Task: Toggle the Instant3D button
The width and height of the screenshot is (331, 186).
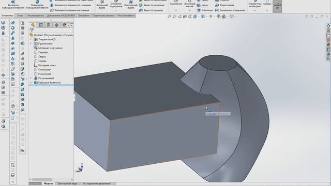Action: (277, 6)
